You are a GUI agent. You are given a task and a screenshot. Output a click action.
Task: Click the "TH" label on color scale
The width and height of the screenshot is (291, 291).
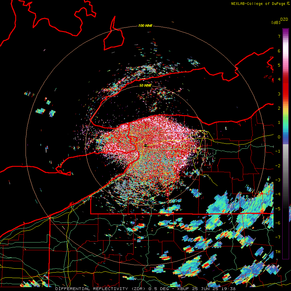(278, 252)
